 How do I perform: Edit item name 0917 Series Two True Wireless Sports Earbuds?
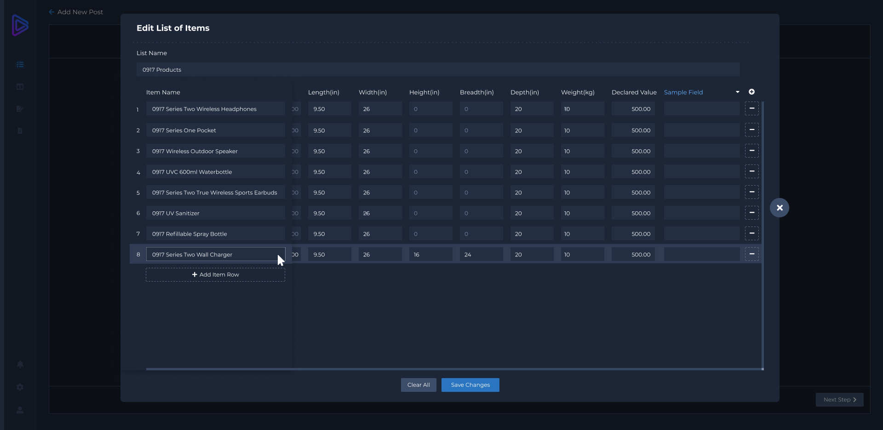click(x=215, y=192)
